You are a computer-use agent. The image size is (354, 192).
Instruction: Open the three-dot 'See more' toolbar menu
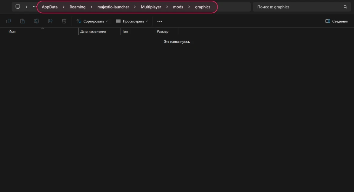(x=160, y=21)
